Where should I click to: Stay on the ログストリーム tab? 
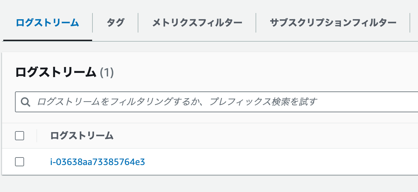(x=48, y=21)
